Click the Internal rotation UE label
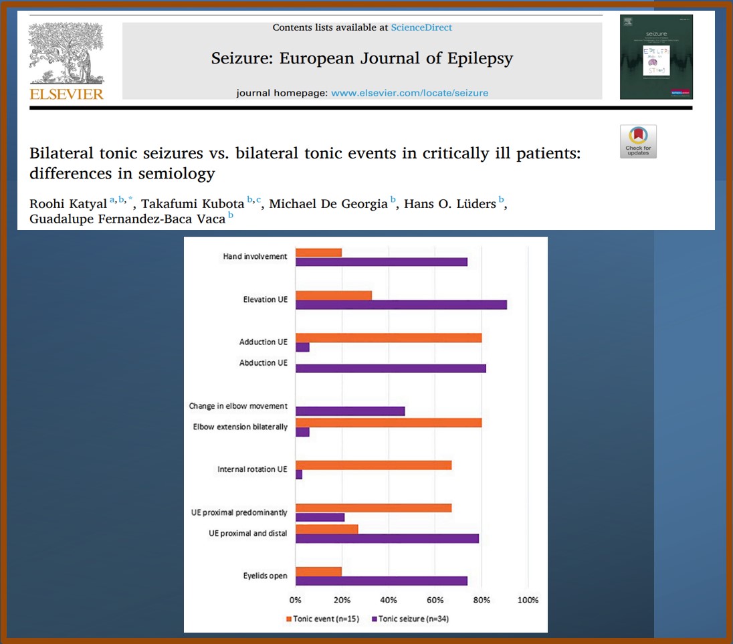This screenshot has height=644, width=733. pos(252,469)
